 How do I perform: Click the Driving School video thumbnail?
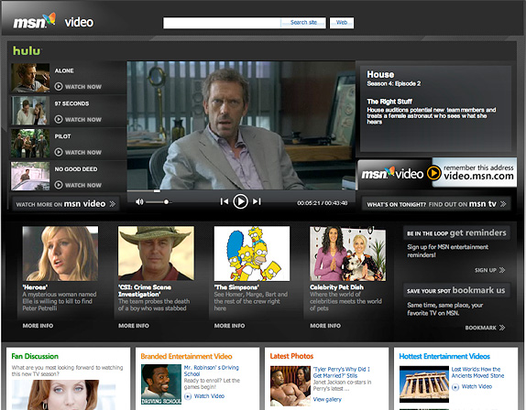pyautogui.click(x=161, y=384)
